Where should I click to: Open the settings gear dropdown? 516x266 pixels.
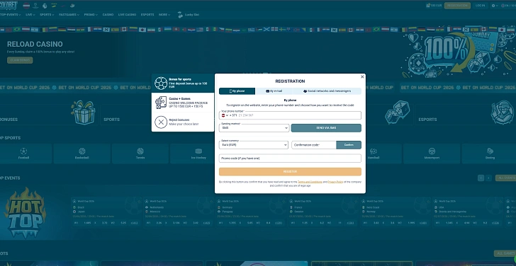click(x=495, y=6)
